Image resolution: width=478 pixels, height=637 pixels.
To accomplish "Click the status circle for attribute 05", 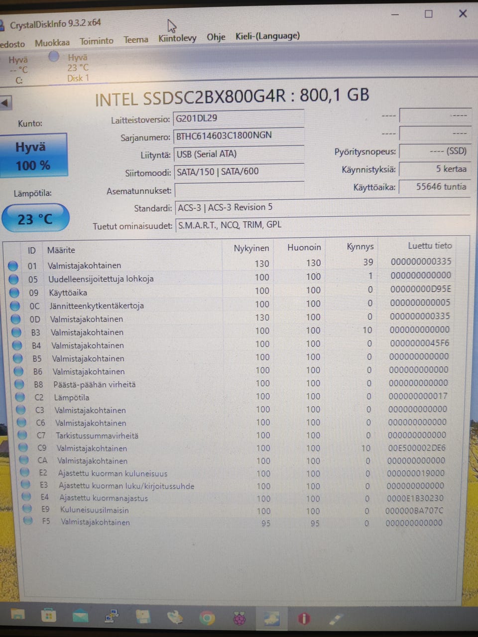I will coord(14,279).
